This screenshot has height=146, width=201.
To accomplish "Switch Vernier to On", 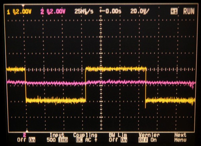I will [154, 140].
